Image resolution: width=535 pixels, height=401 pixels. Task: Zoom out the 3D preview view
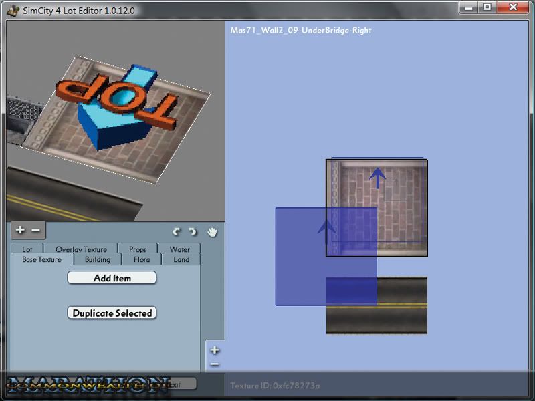[35, 230]
